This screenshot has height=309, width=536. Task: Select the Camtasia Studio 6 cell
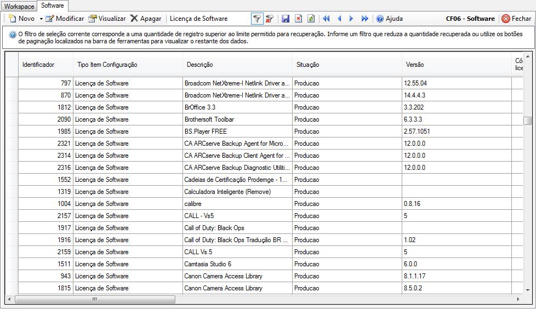tap(237, 264)
